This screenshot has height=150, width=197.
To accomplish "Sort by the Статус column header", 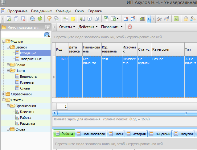I will pyautogui.click(x=145, y=49).
